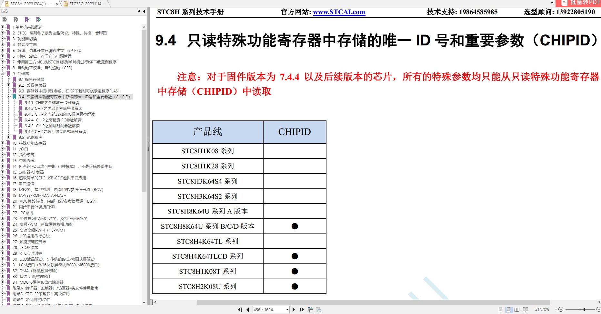
Task: Click the horizontal document scrollbar
Action: point(373,302)
